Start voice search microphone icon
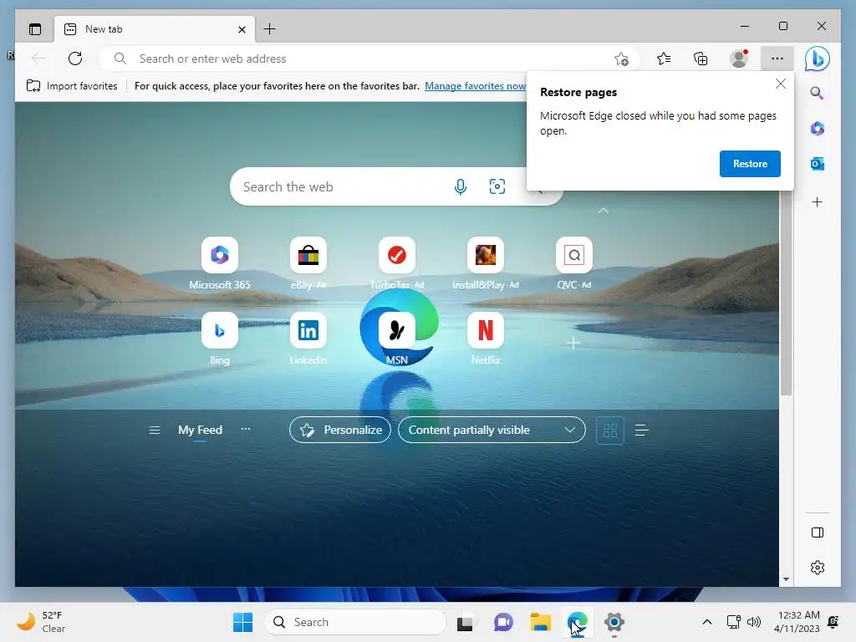Viewport: 856px width, 642px height. coord(461,186)
